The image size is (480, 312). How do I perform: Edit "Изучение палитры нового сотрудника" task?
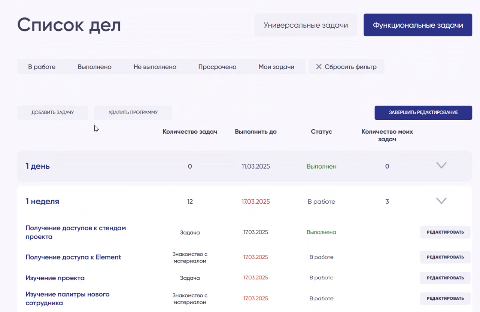445,299
